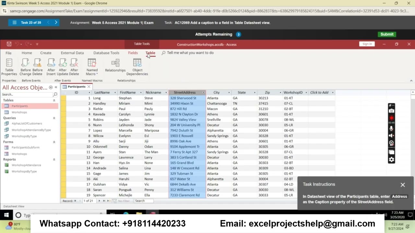415x233 pixels.
Task: Switch to the Database Tools ribbon tab
Action: point(106,53)
